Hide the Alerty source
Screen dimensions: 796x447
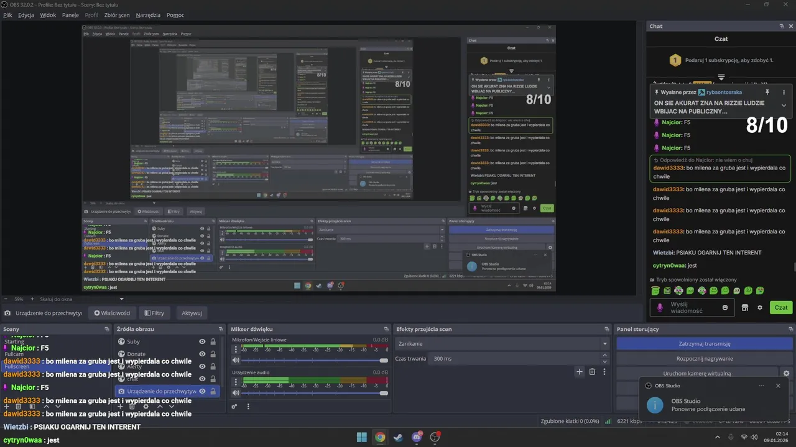202,366
